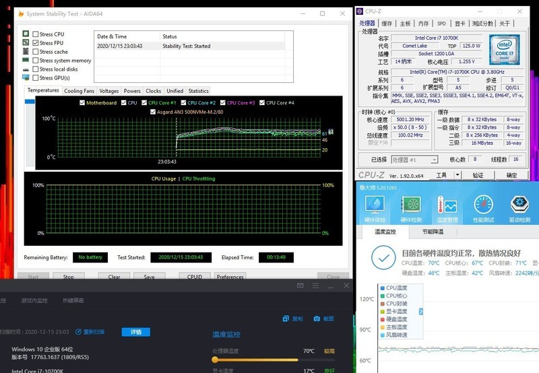539x373 pixels.
Task: Open the 性能测试 performance test gauge icon
Action: (483, 205)
